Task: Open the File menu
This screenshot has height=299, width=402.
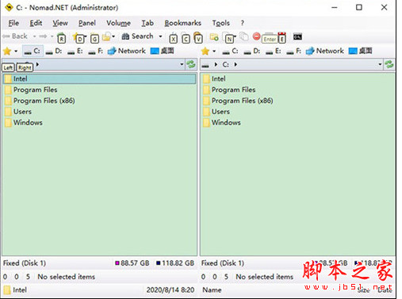Action: coord(13,23)
